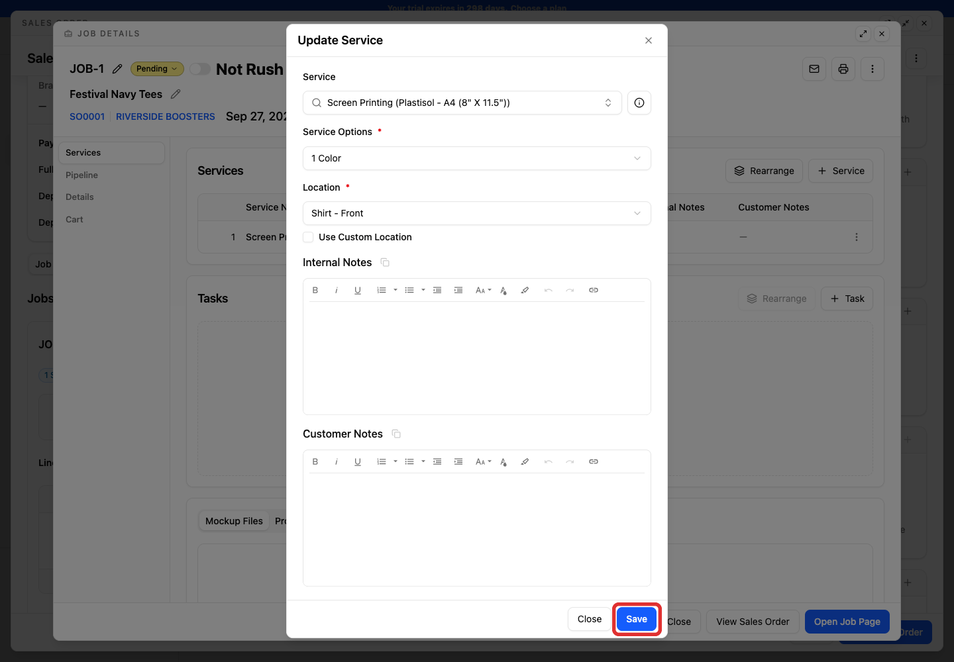
Task: Click View Sales Order button
Action: point(753,622)
